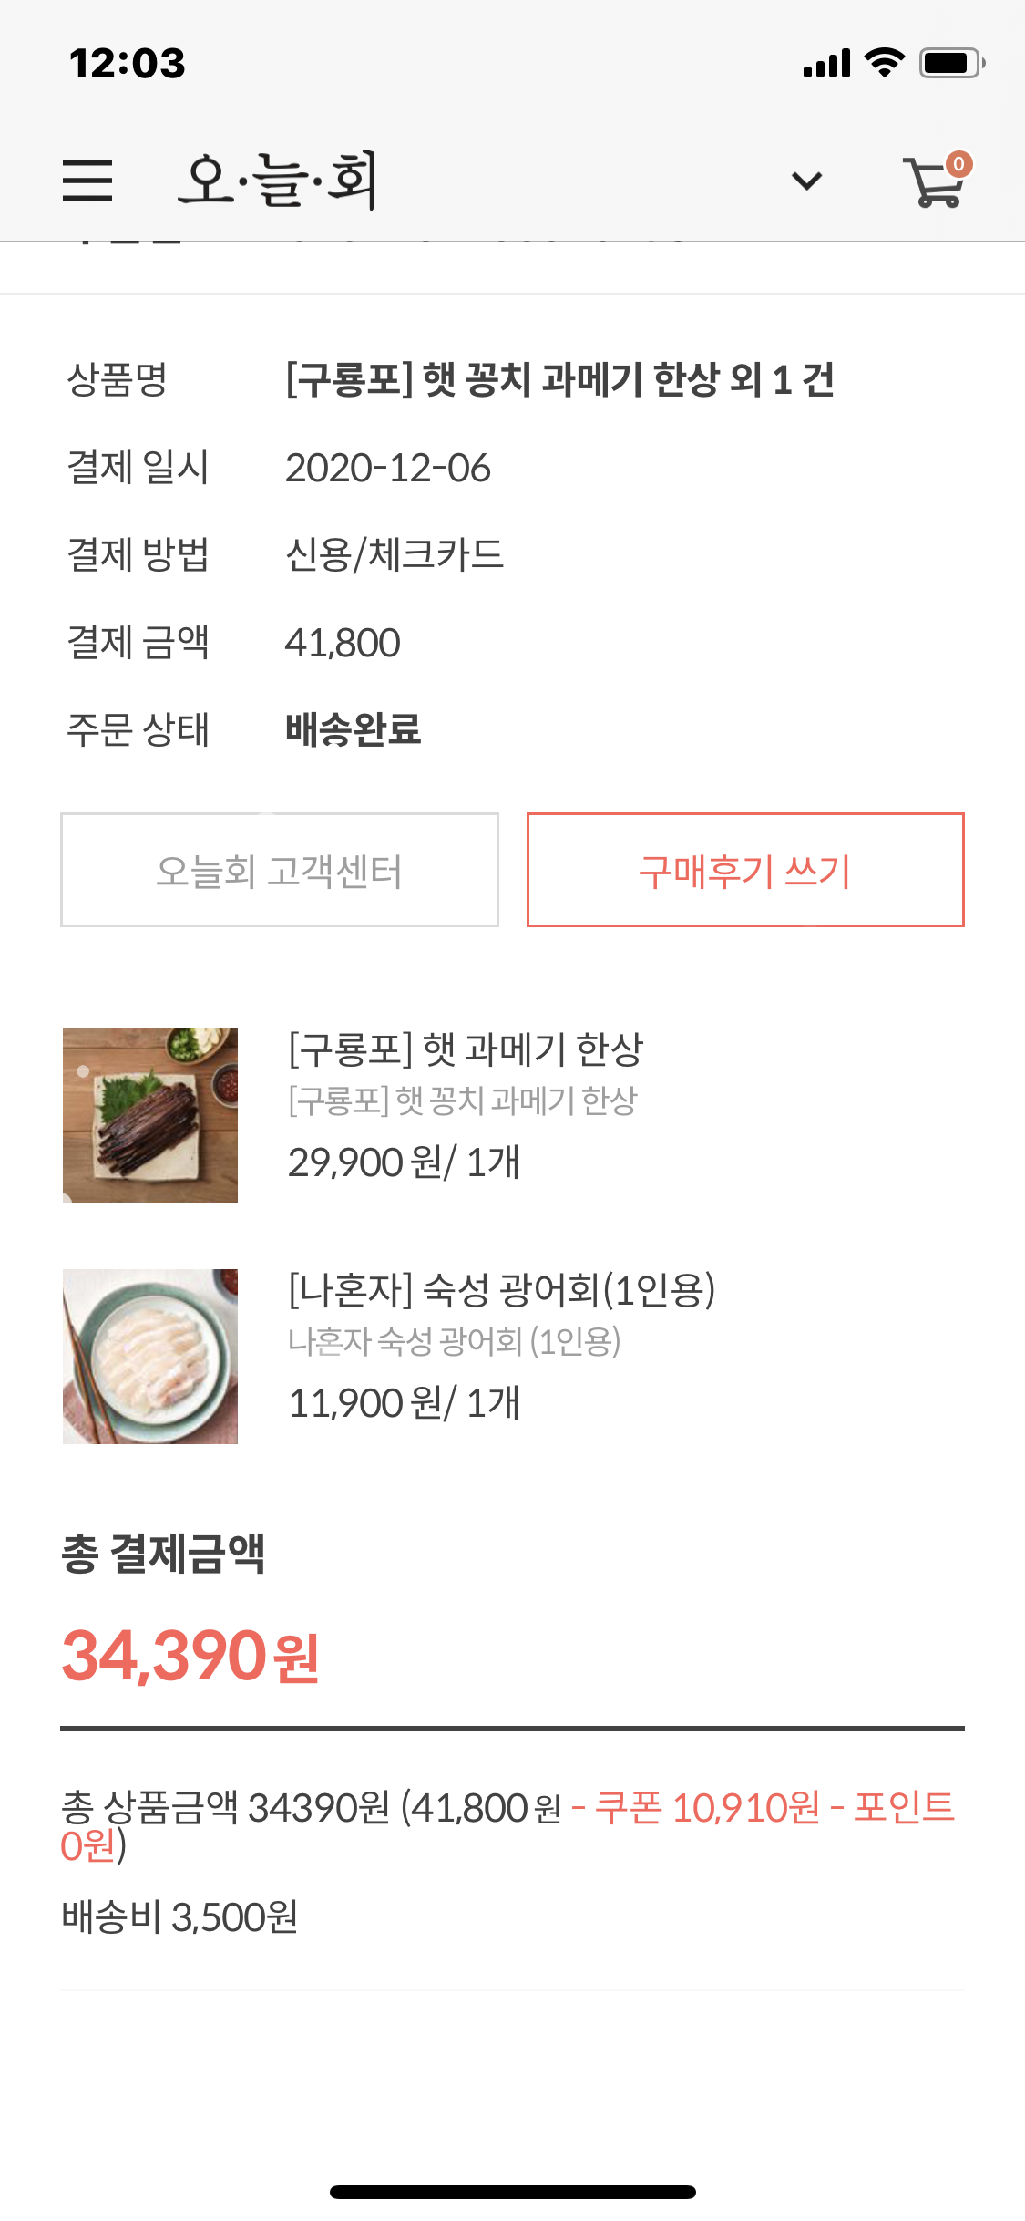Tap the cart item count badge
The height and width of the screenshot is (2221, 1025).
click(x=958, y=164)
